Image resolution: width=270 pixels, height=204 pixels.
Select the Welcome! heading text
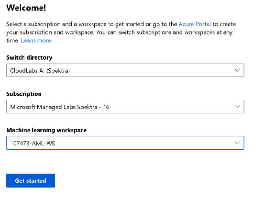click(26, 8)
